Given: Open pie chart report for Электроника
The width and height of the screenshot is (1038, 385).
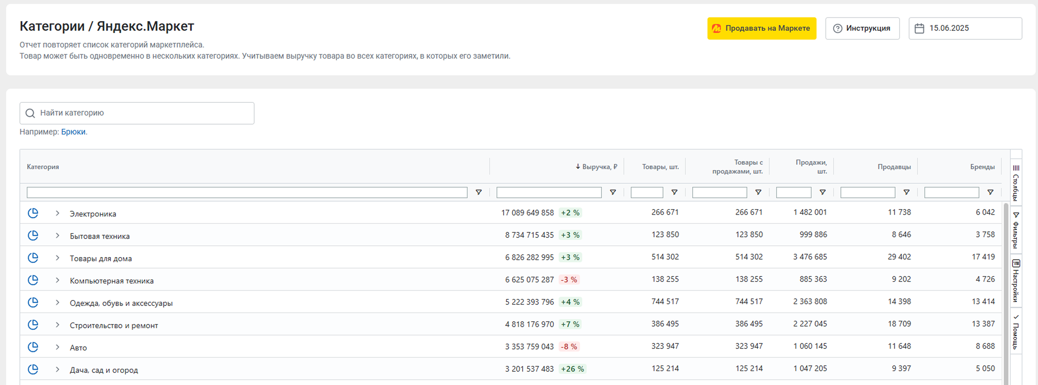Looking at the screenshot, I should pos(33,213).
